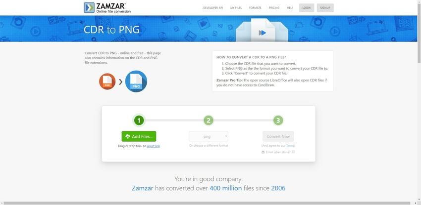Open the Developer API menu item
This screenshot has height=205, width=421.
point(213,8)
